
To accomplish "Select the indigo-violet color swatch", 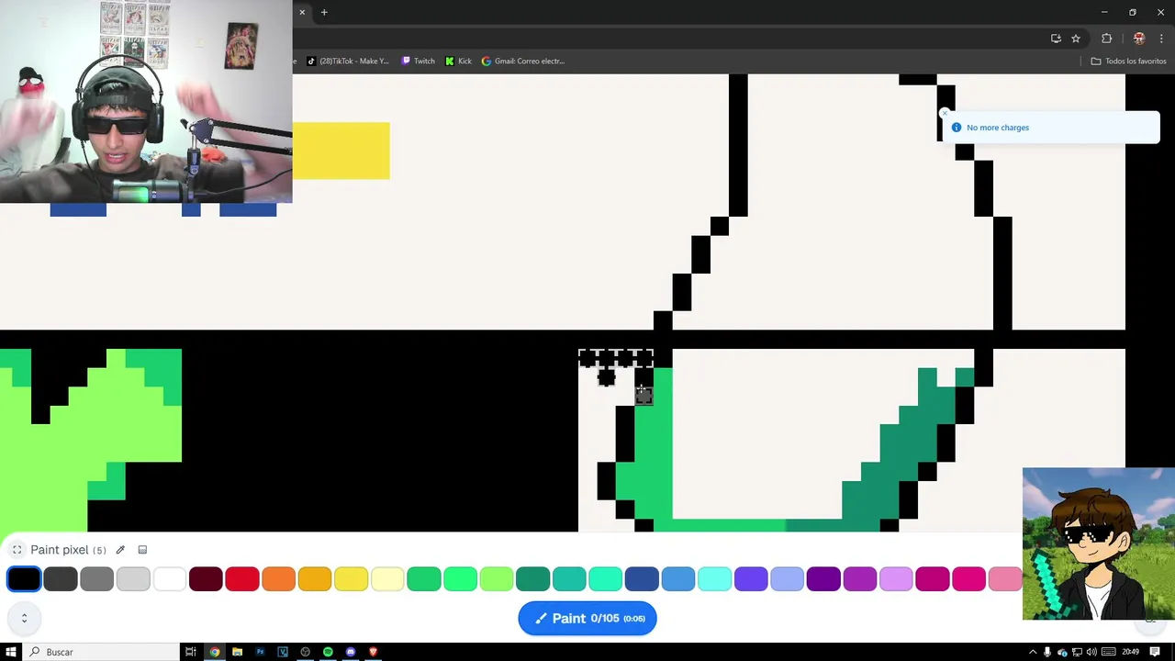I will click(x=751, y=578).
